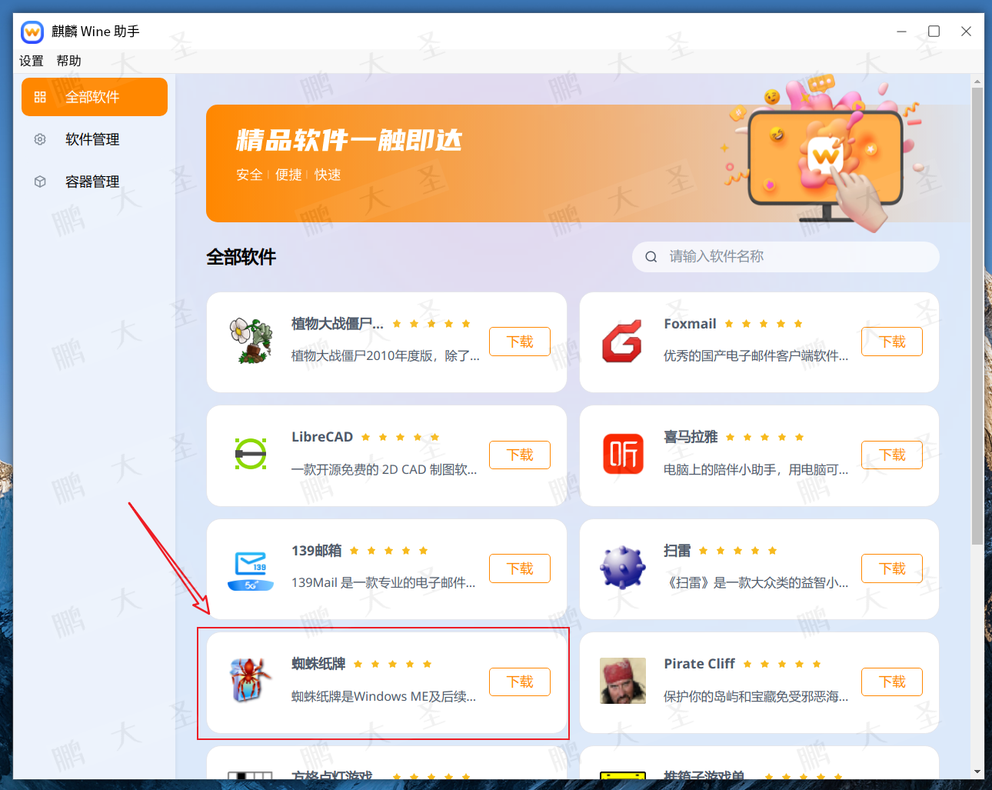Download 139邮箱

coord(520,568)
